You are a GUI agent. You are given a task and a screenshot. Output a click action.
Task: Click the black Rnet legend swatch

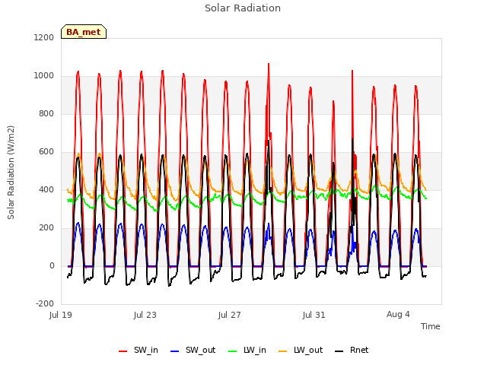pyautogui.click(x=339, y=351)
